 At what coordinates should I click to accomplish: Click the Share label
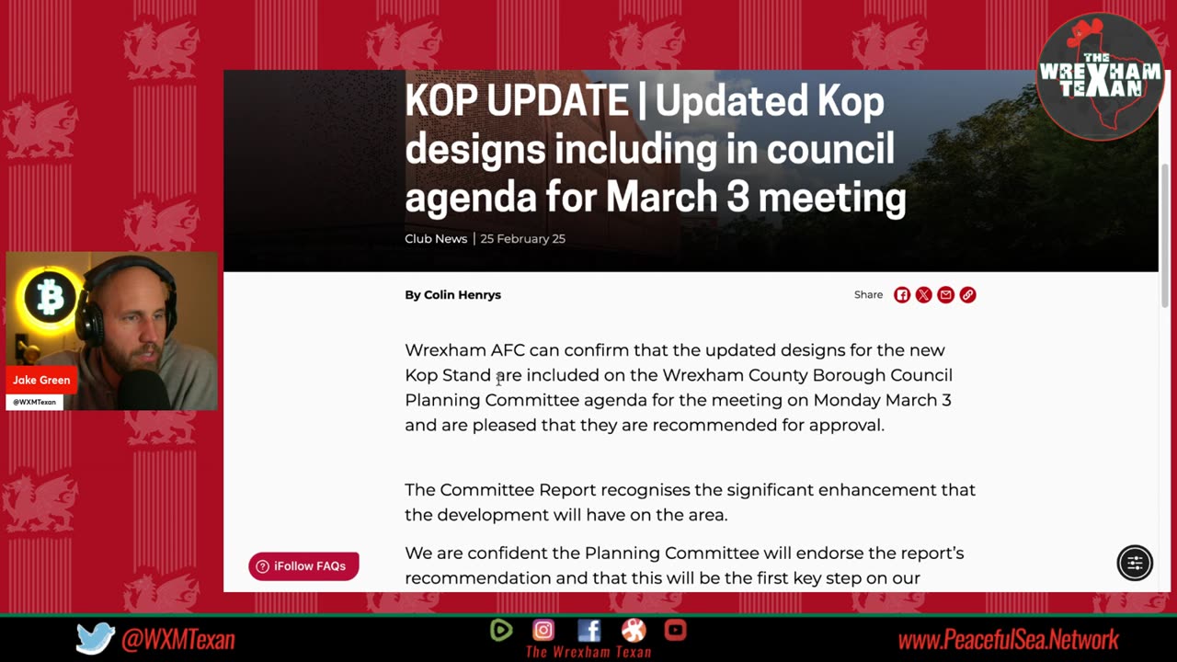[x=868, y=295]
